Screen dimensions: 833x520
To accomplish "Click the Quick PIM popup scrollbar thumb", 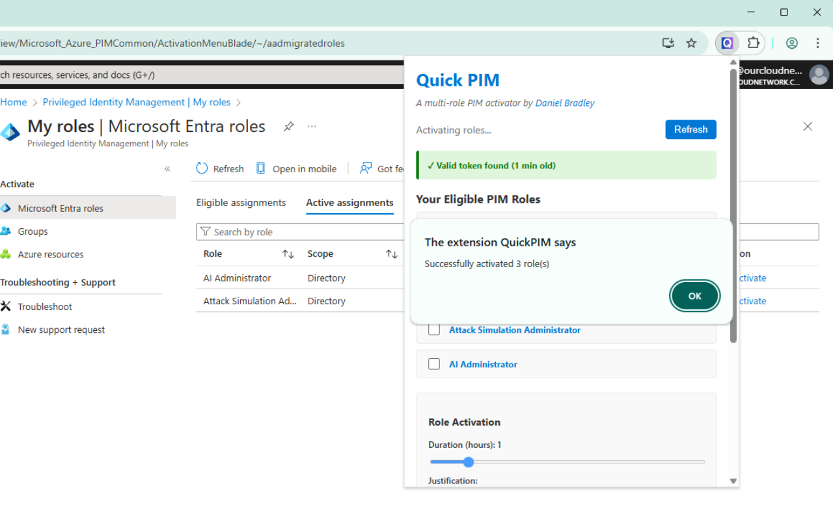I will [x=733, y=205].
